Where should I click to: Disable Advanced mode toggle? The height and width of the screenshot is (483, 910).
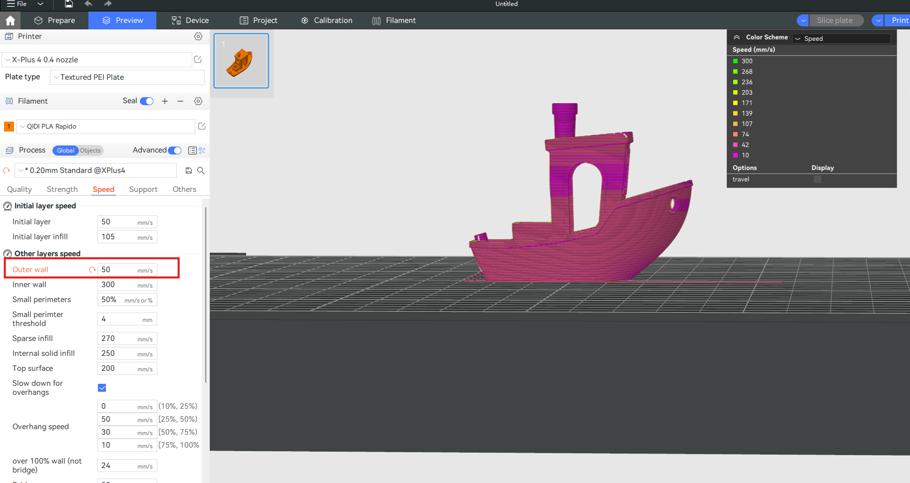point(174,151)
